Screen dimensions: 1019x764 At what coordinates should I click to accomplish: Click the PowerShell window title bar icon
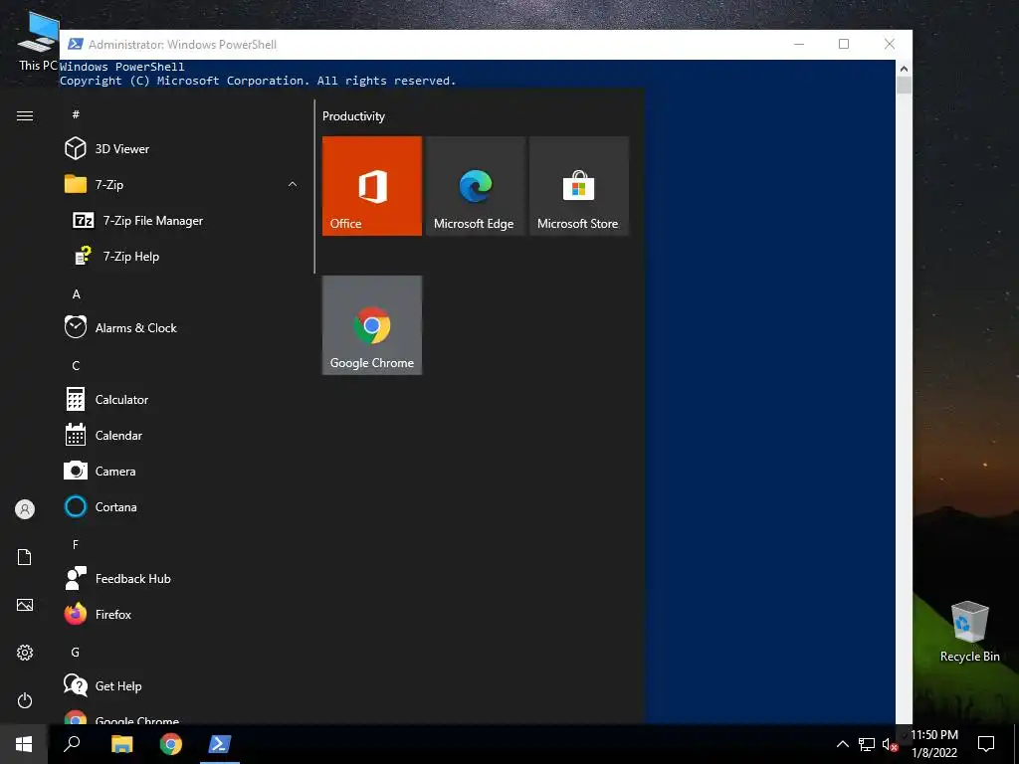click(76, 44)
